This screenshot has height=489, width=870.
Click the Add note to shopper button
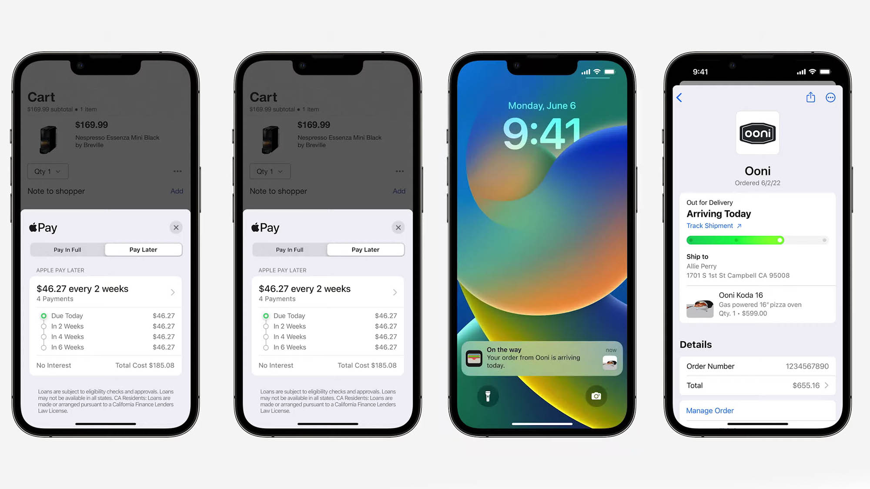click(177, 190)
